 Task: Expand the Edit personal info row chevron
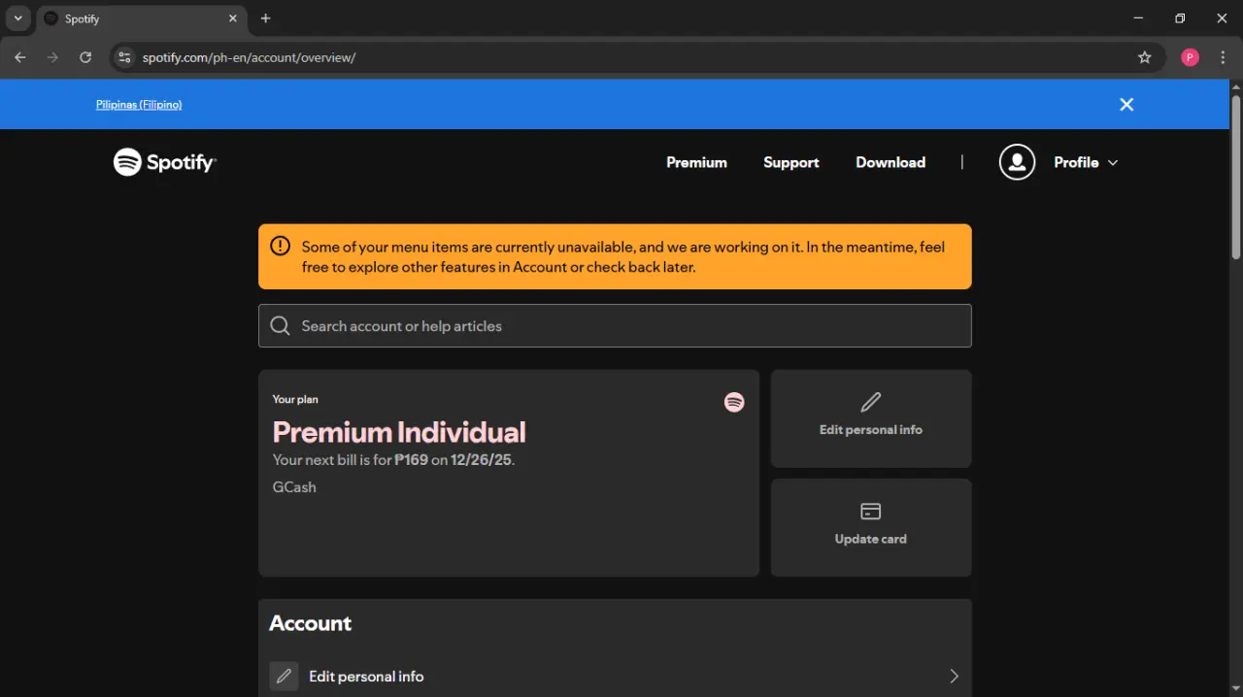(954, 676)
